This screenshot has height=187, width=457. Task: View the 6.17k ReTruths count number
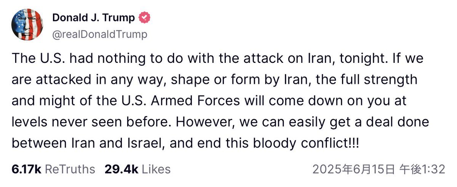tap(26, 169)
